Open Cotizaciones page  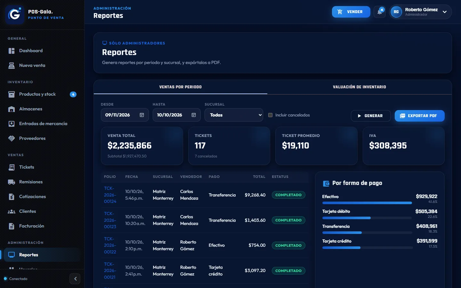[x=42, y=196]
